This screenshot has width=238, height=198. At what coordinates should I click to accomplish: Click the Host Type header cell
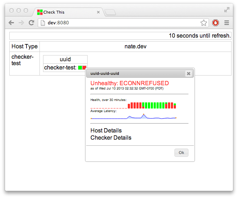click(x=24, y=46)
